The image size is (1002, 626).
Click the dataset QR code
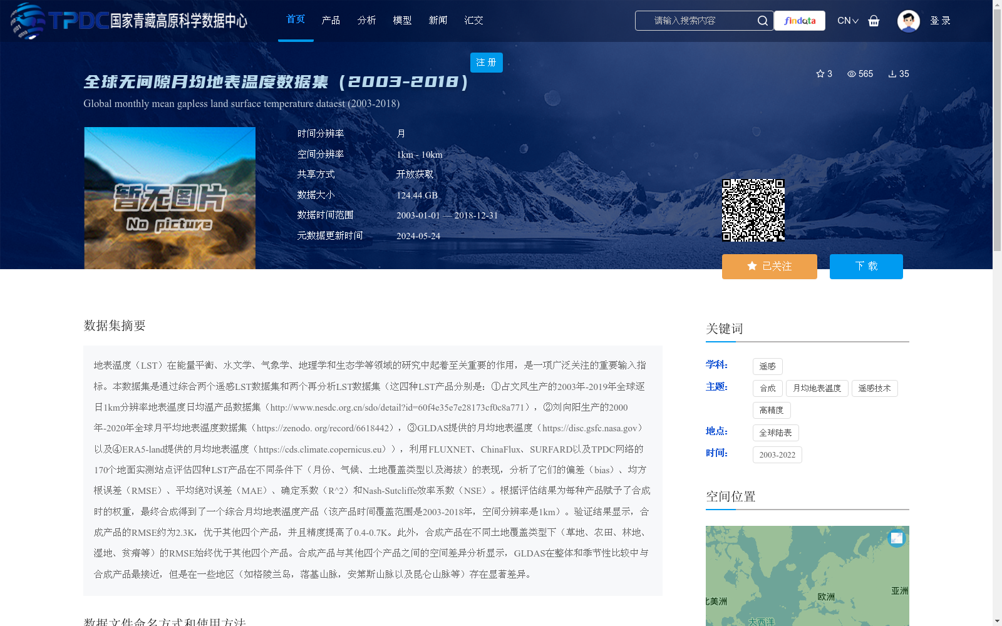tap(753, 210)
